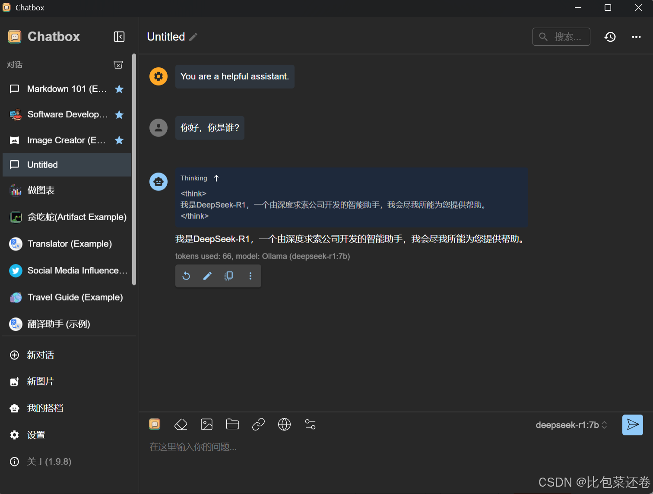Toggle the star on Image Creator conversation
Screen dimensions: 653x494
point(119,140)
